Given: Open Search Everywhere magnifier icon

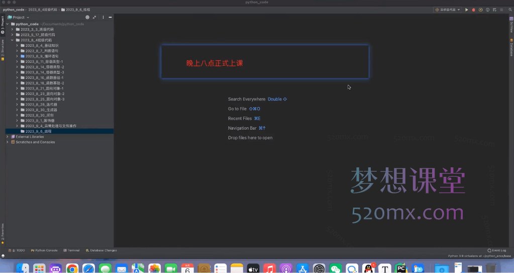Looking at the screenshot, I should pos(510,10).
